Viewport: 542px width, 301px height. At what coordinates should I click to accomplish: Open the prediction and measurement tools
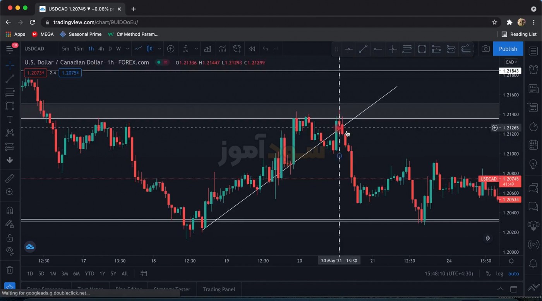pyautogui.click(x=10, y=146)
